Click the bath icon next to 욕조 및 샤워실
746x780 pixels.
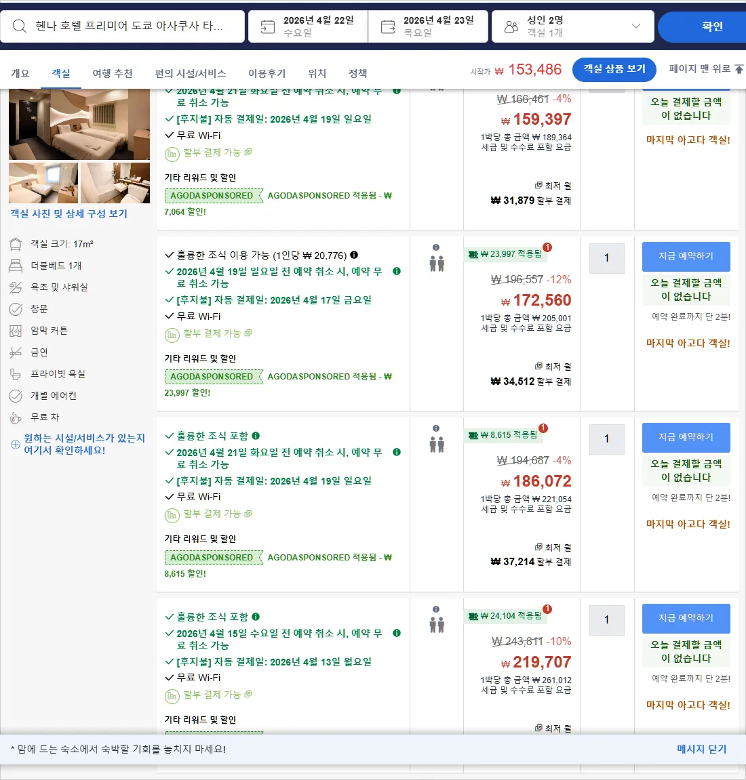[16, 287]
